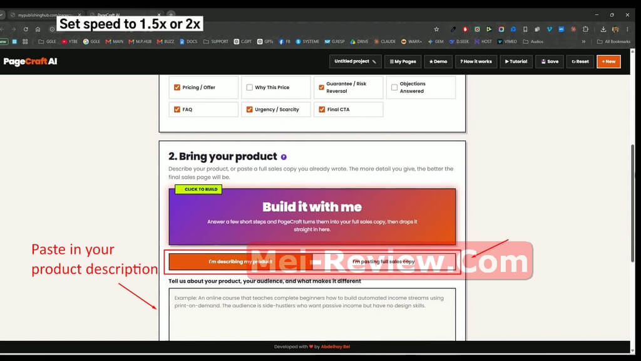
Task: Open the CLAUDE bookmark
Action: [385, 41]
